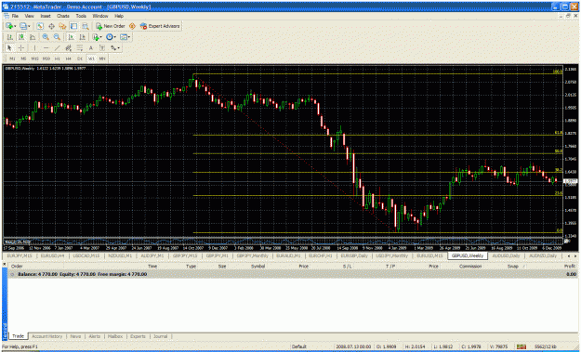Open the Arrows objects dropdown

[x=115, y=48]
